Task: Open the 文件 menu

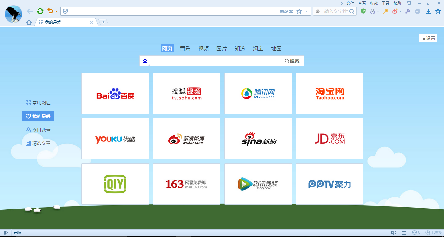Action: 350,3
